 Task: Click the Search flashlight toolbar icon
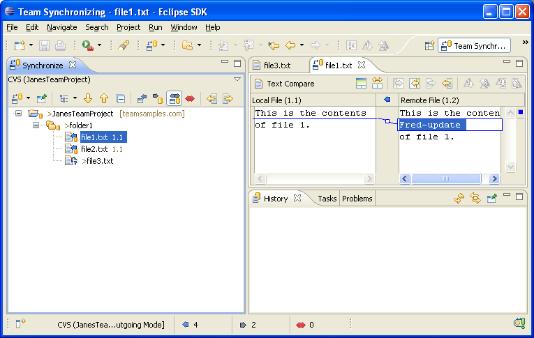[x=124, y=45]
